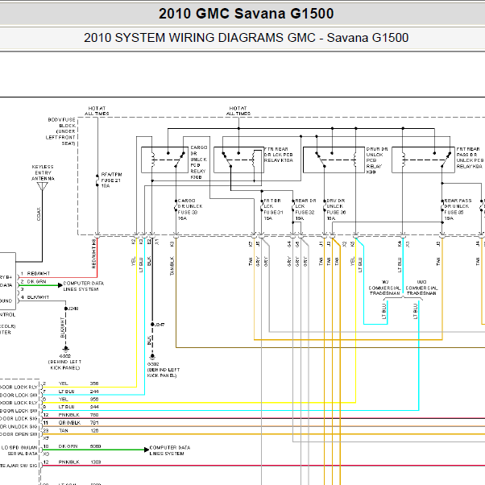
Task: Click 'CARGO DR UNLCK FUSE 33 15A' label
Action: tap(190, 209)
